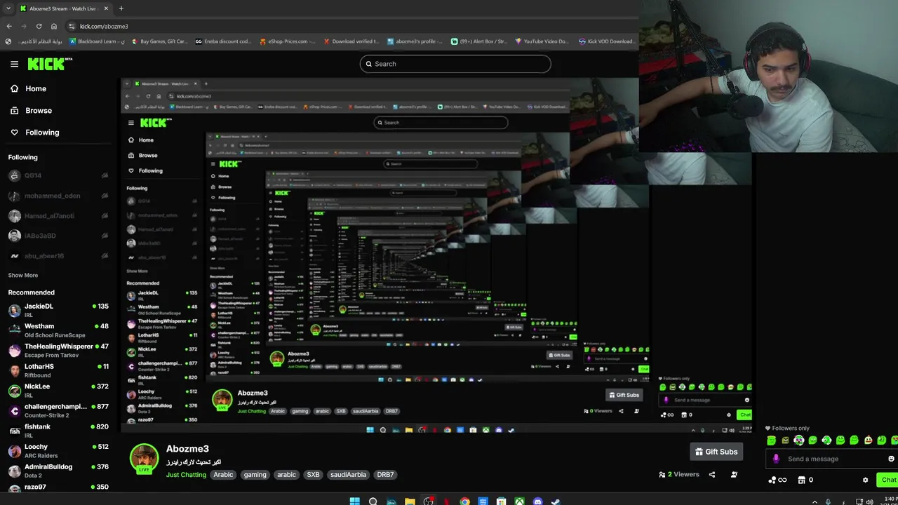Image resolution: width=898 pixels, height=505 pixels.
Task: Open Google Chrome from taskbar
Action: (464, 501)
